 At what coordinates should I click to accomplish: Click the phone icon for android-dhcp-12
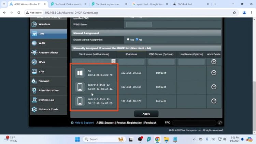click(x=80, y=87)
